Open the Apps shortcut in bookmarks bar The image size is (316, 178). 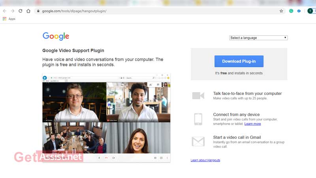pyautogui.click(x=9, y=19)
